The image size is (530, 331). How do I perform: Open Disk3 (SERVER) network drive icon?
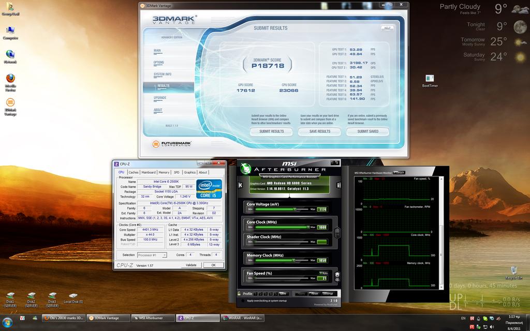tap(52, 299)
